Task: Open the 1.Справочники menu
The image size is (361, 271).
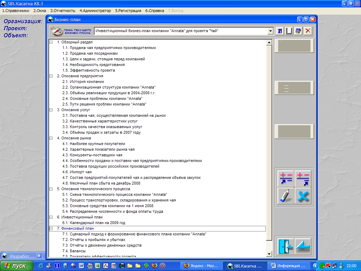Action: (x=16, y=11)
